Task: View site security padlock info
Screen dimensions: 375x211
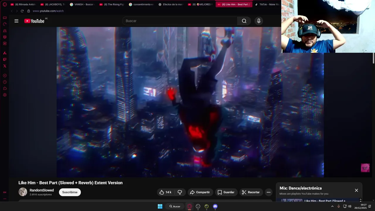Action: point(28,11)
